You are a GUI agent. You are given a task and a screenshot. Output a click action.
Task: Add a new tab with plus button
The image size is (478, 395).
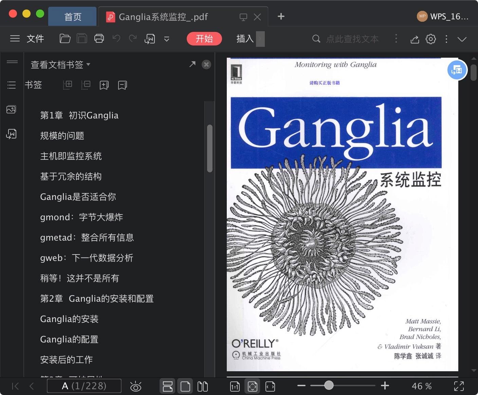point(281,16)
